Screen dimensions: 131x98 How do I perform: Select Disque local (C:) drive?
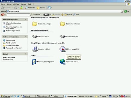click(x=40, y=36)
